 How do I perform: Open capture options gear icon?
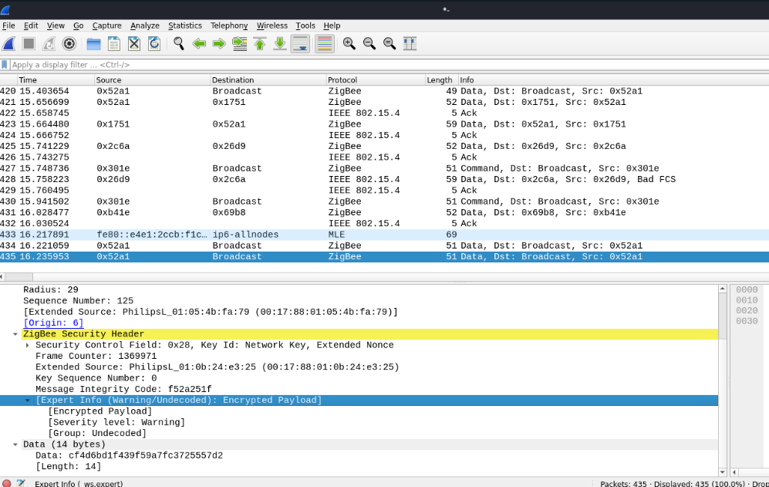coord(69,44)
